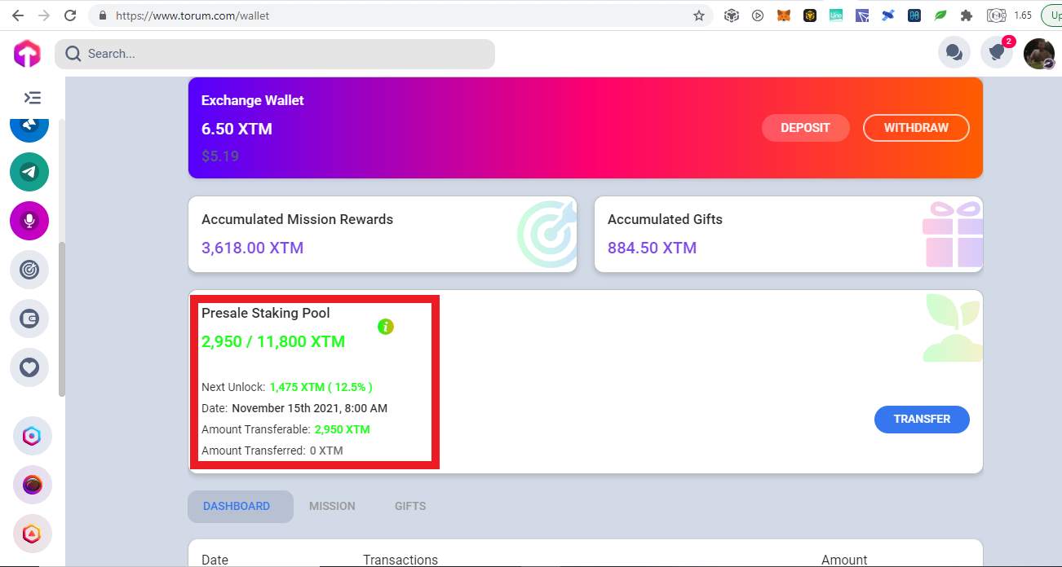The image size is (1062, 567).
Task: Click the 'Date' column header
Action: click(x=215, y=560)
